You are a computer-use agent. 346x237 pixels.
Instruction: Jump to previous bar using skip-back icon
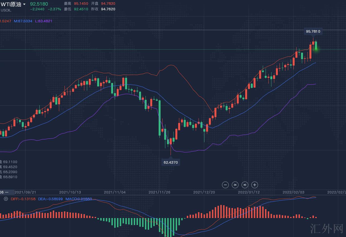[x=235, y=185]
